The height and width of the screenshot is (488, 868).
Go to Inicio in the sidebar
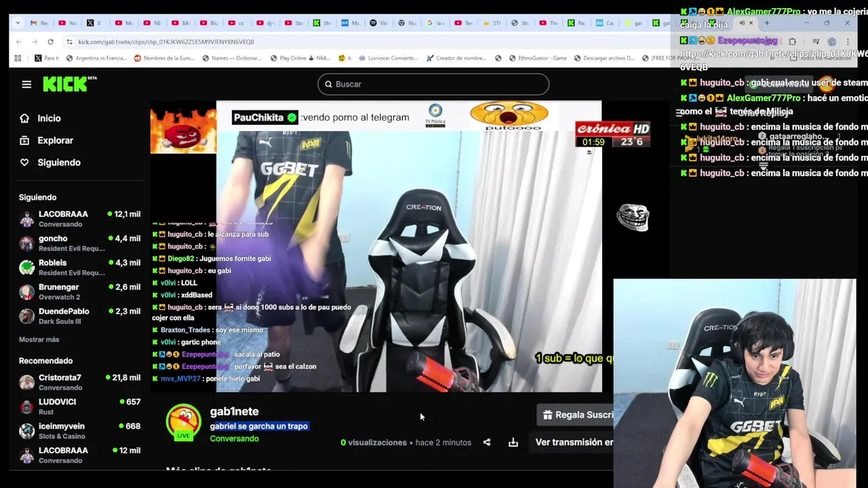[x=49, y=118]
